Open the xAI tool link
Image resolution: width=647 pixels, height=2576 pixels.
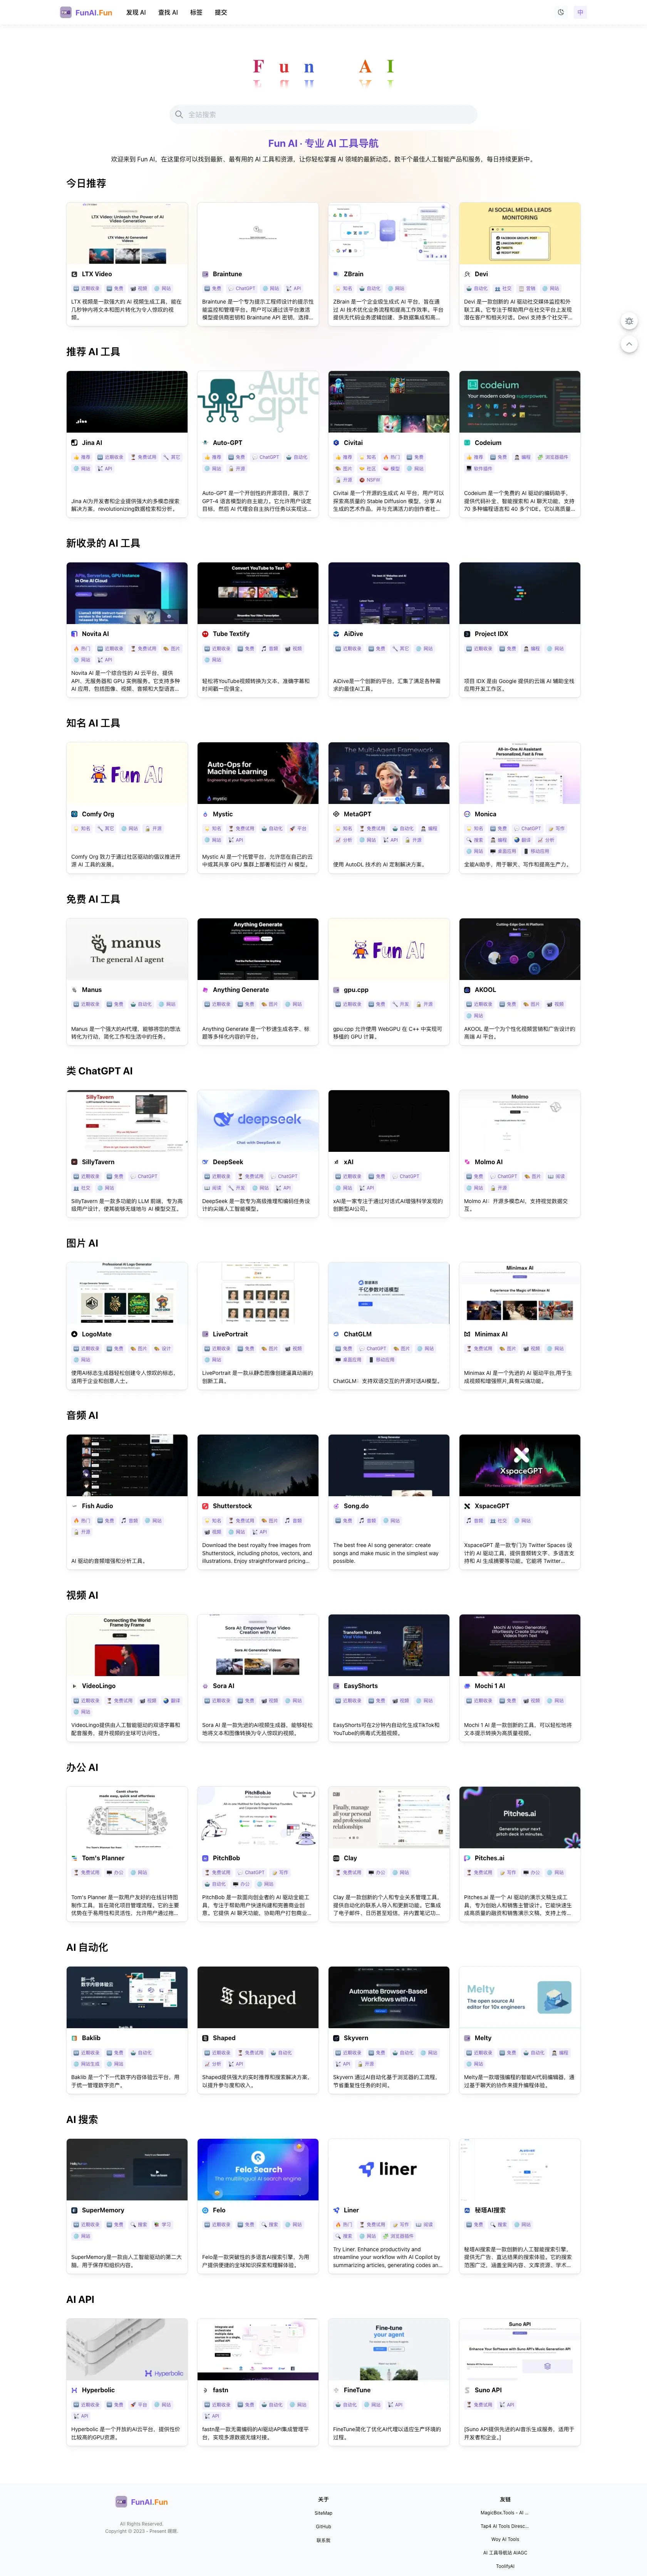pyautogui.click(x=348, y=1162)
